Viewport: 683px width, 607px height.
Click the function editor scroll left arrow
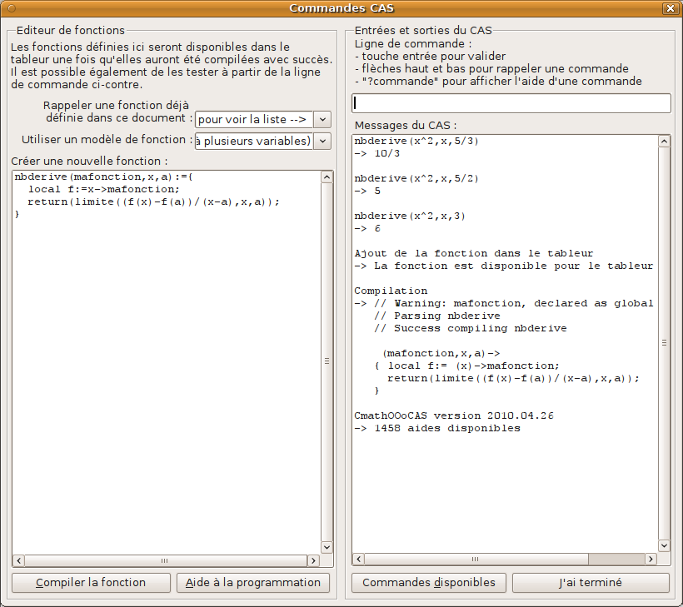coord(18,561)
